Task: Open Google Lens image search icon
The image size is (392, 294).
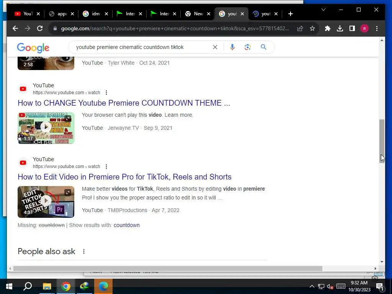Action: click(x=248, y=47)
